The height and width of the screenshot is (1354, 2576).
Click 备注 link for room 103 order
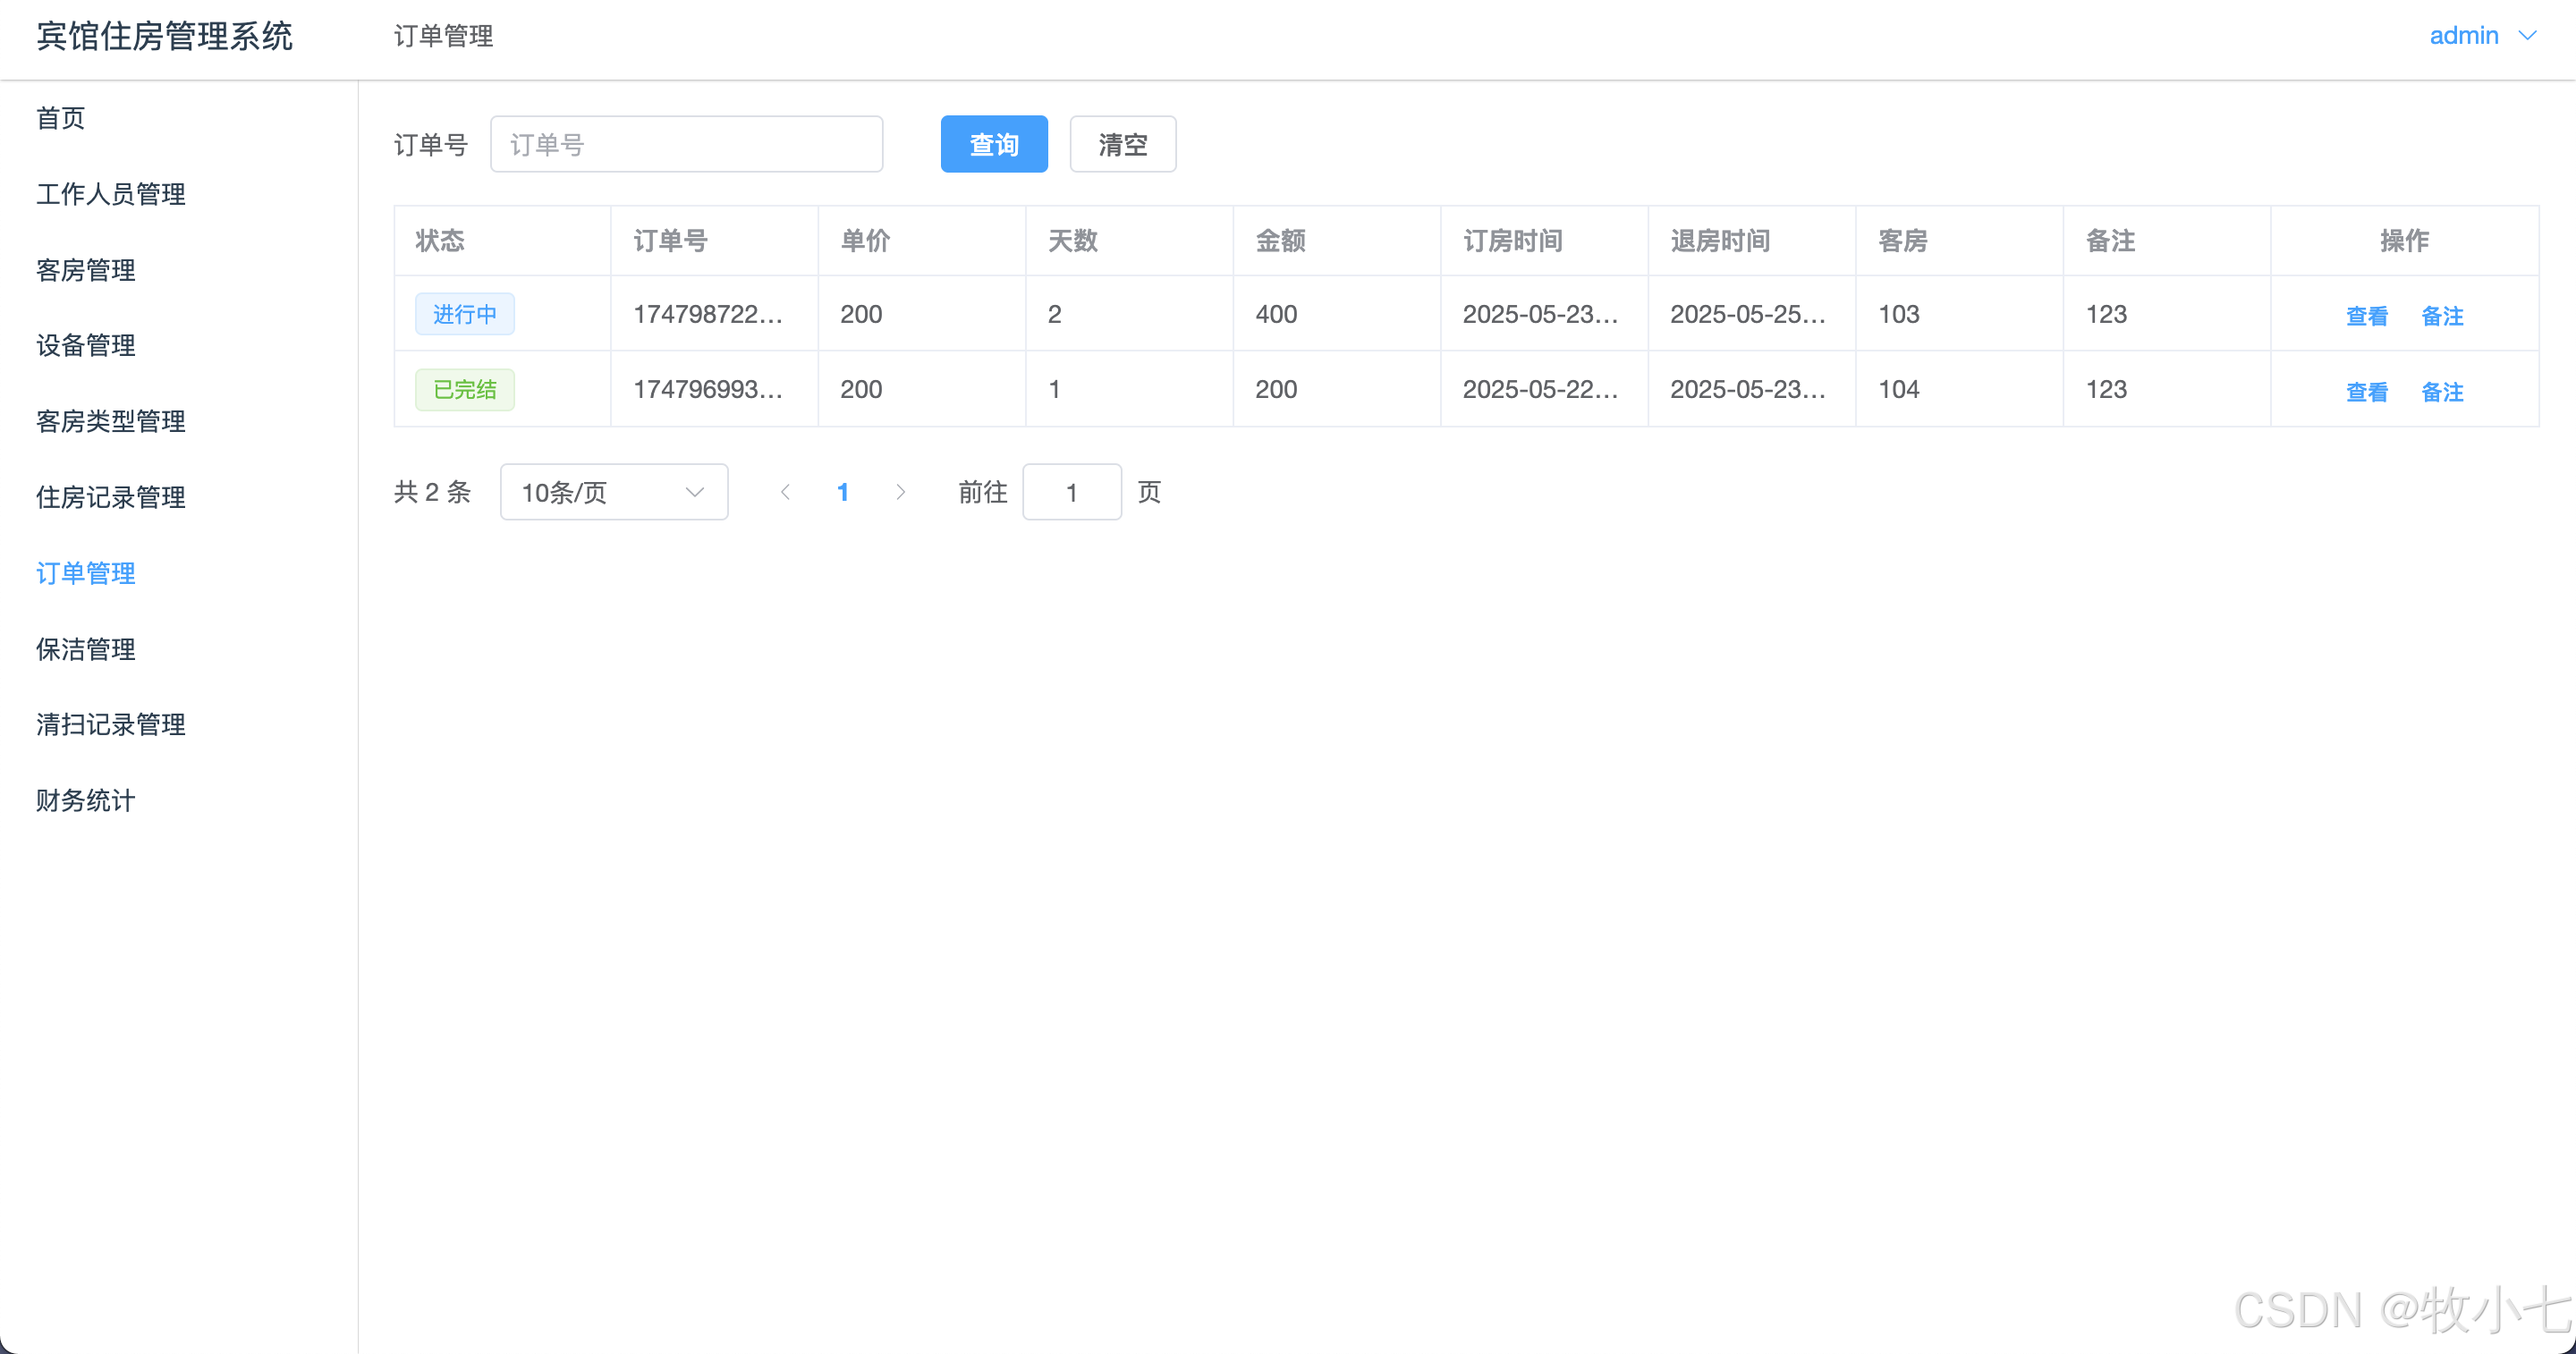click(2441, 316)
